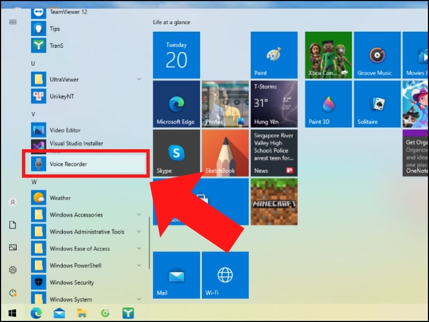429x322 pixels.
Task: Open Microsoft Edge from the taskbar
Action: tap(36, 313)
